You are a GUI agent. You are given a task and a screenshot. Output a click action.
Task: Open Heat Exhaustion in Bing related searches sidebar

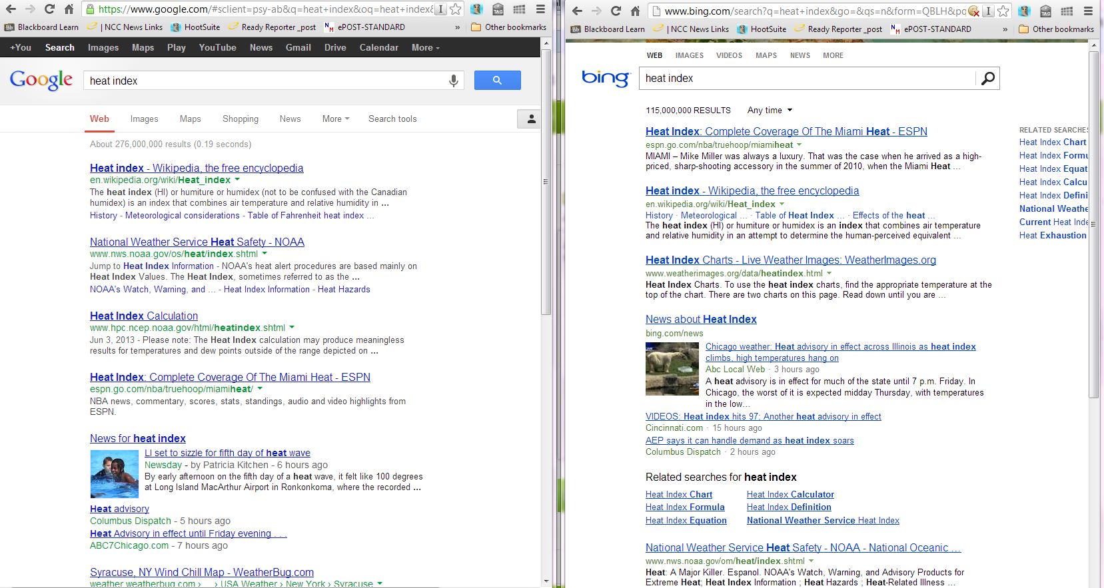tap(1053, 235)
